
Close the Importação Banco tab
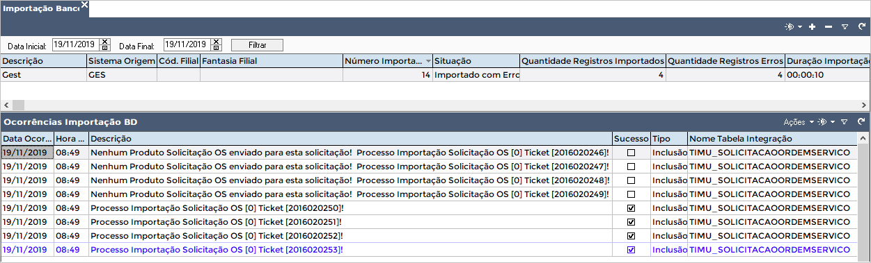click(x=84, y=5)
